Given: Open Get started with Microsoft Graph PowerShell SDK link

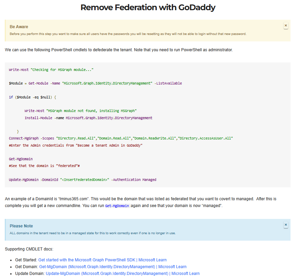Looking at the screenshot, I should [x=102, y=260].
